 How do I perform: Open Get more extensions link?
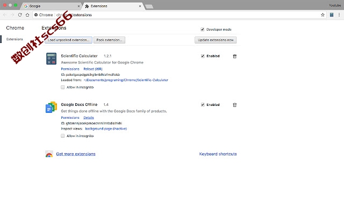point(76,154)
